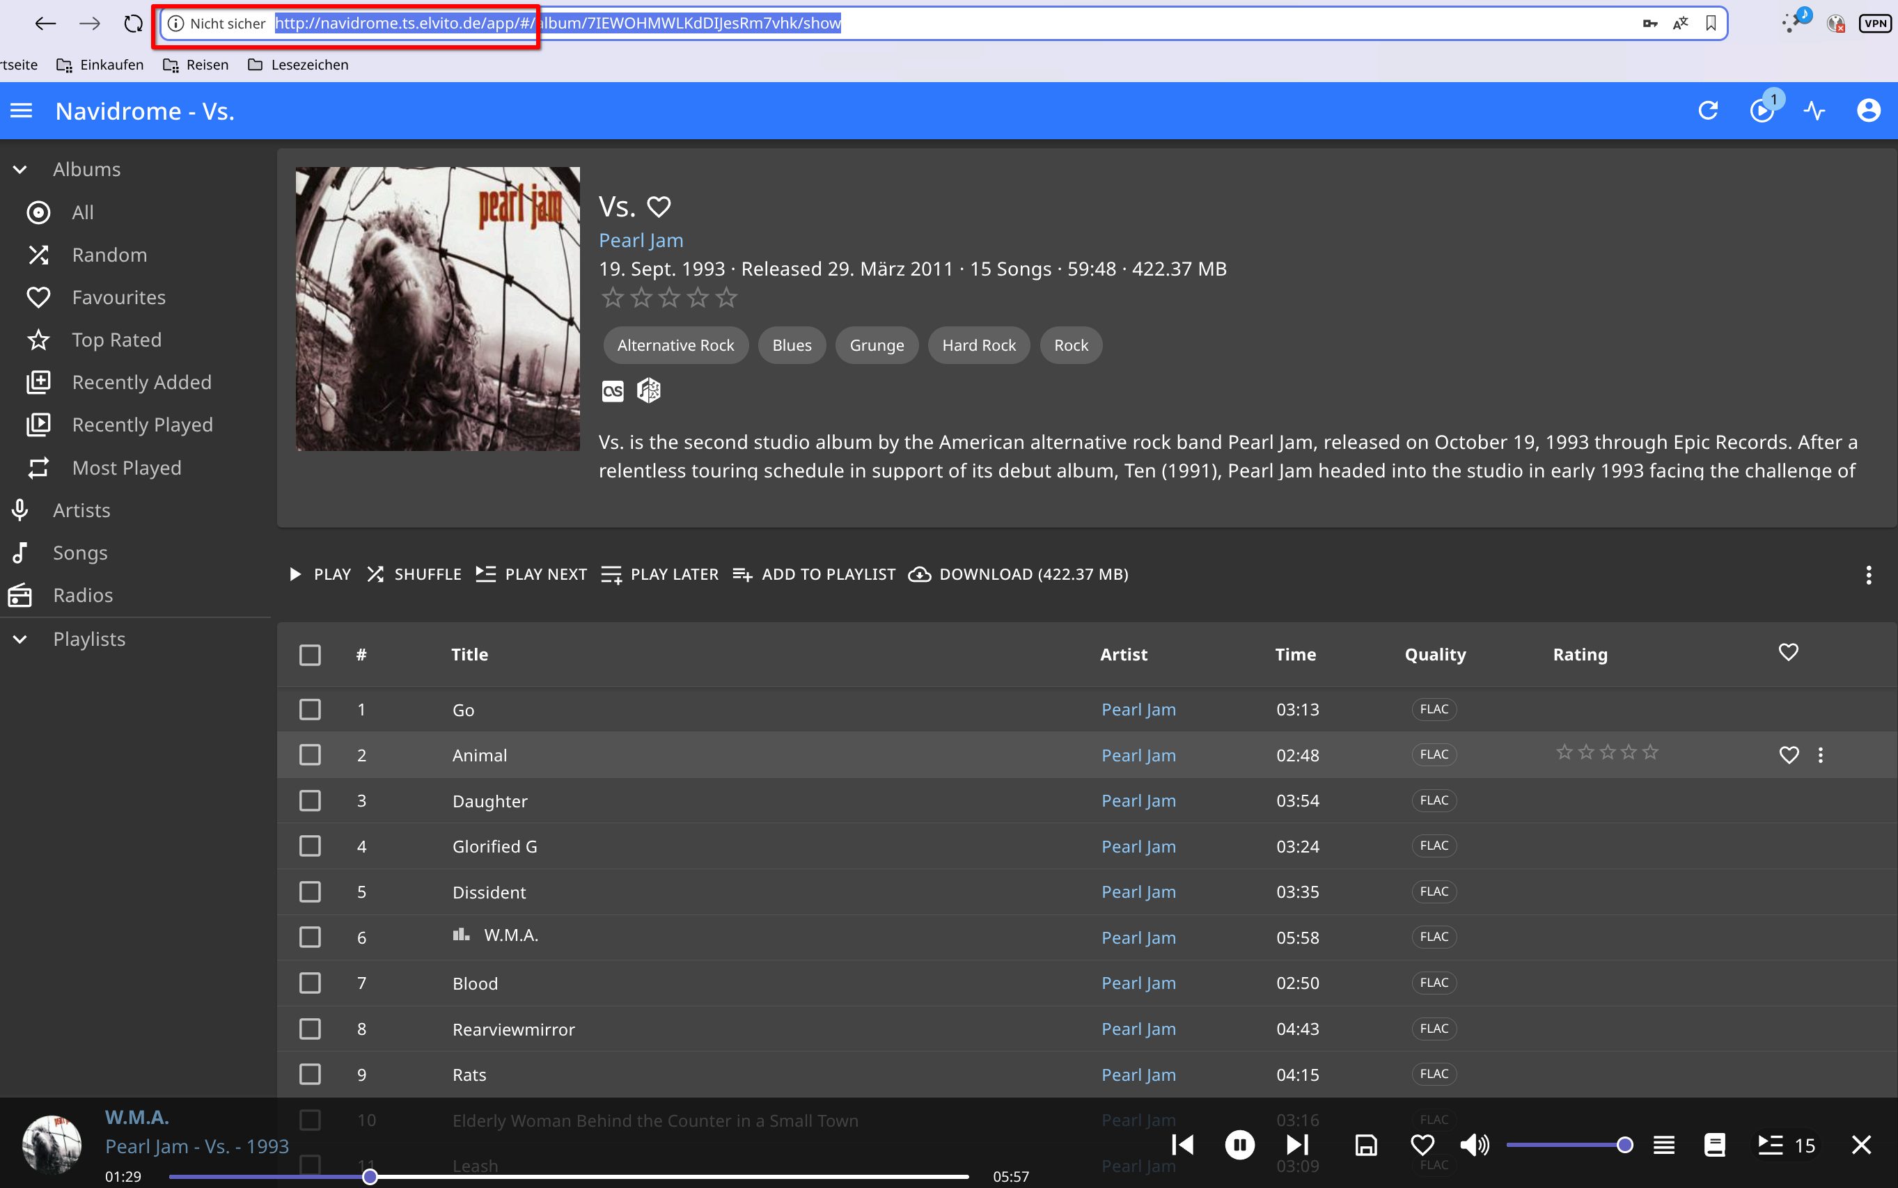Click the PLAY album button

320,575
